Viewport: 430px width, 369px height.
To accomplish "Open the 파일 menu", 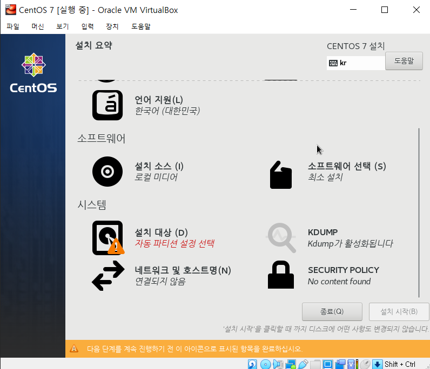I will click(13, 26).
